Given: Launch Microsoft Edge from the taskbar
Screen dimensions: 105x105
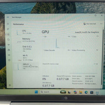Looking at the screenshot, I should [x=86, y=92].
